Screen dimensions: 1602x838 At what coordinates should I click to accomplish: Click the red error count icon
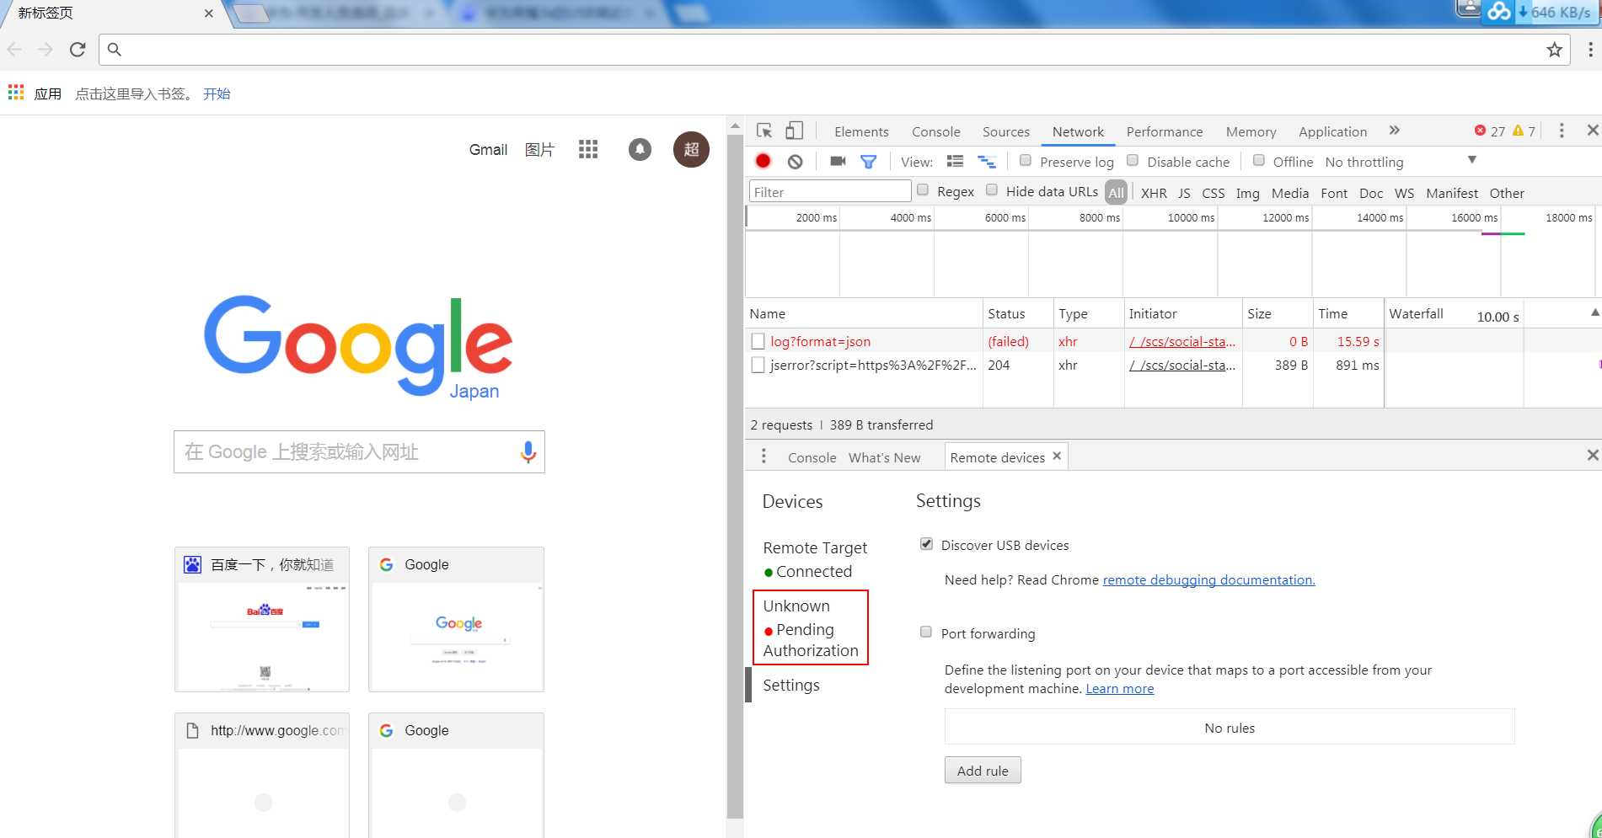point(1480,131)
